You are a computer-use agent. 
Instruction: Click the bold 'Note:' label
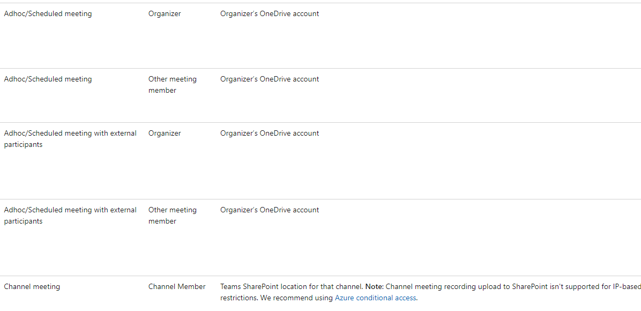click(375, 286)
